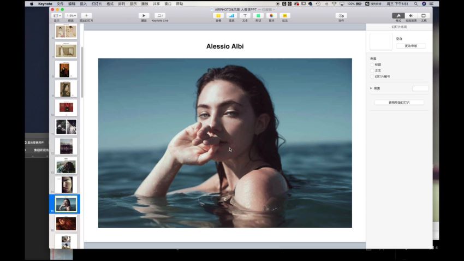Select slide 16 thumbnail with red hair
The height and width of the screenshot is (261, 464).
click(66, 223)
